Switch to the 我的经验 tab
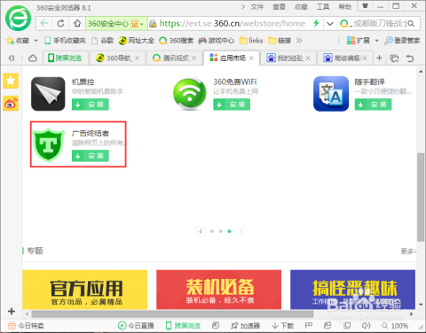This screenshot has height=333, width=426. coord(288,58)
